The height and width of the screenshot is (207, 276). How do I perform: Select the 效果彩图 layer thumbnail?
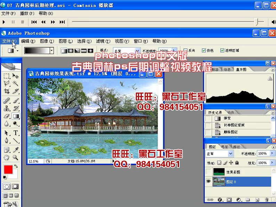219,172
